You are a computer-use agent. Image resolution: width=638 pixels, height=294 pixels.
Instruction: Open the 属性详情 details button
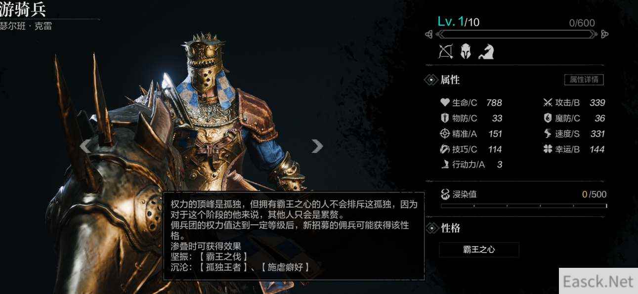coord(584,80)
